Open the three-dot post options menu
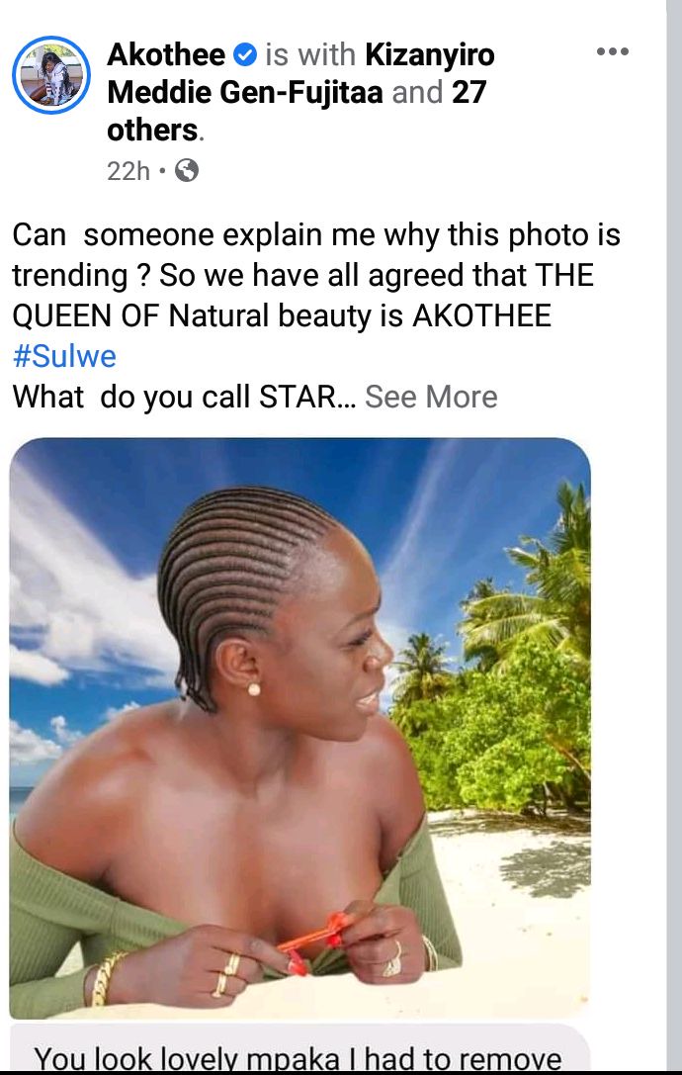The width and height of the screenshot is (682, 1075). [612, 52]
